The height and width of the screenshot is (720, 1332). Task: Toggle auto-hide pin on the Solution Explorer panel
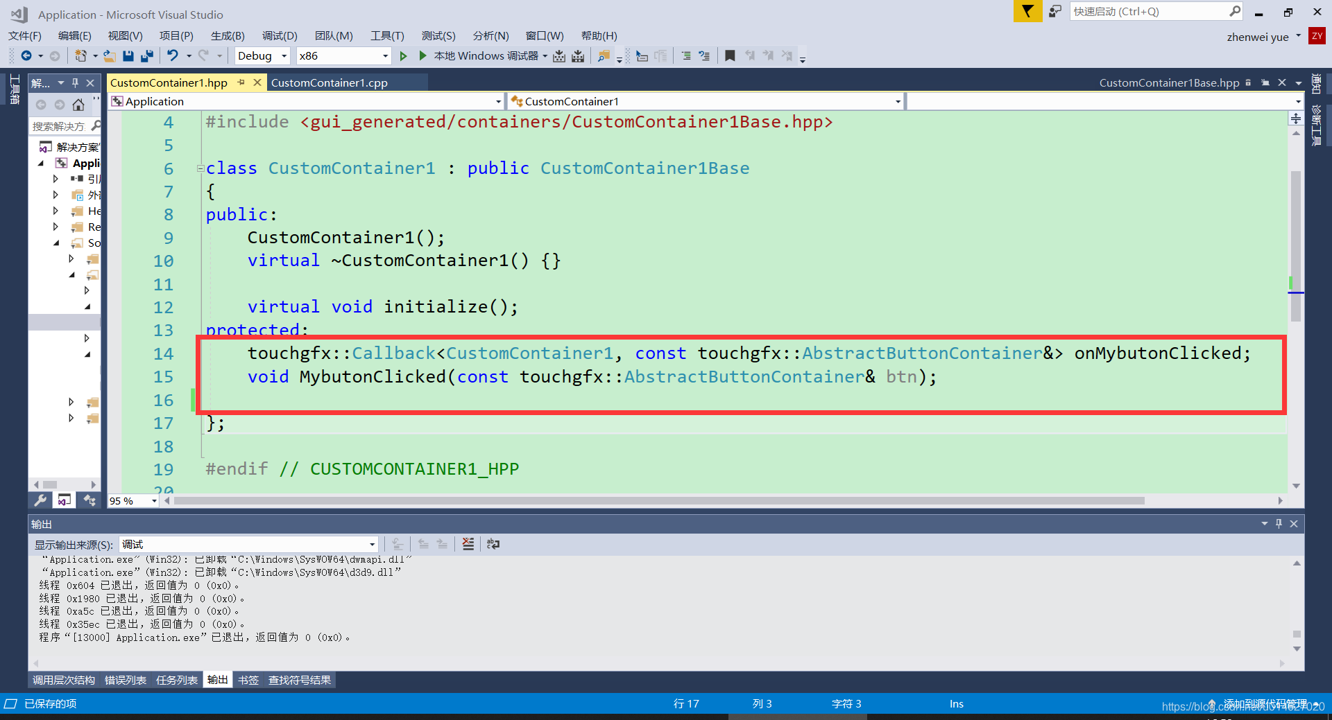coord(75,82)
